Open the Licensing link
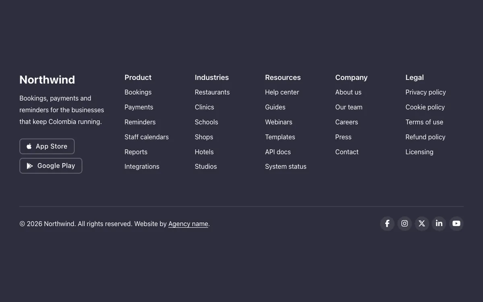The height and width of the screenshot is (302, 483). 419,152
